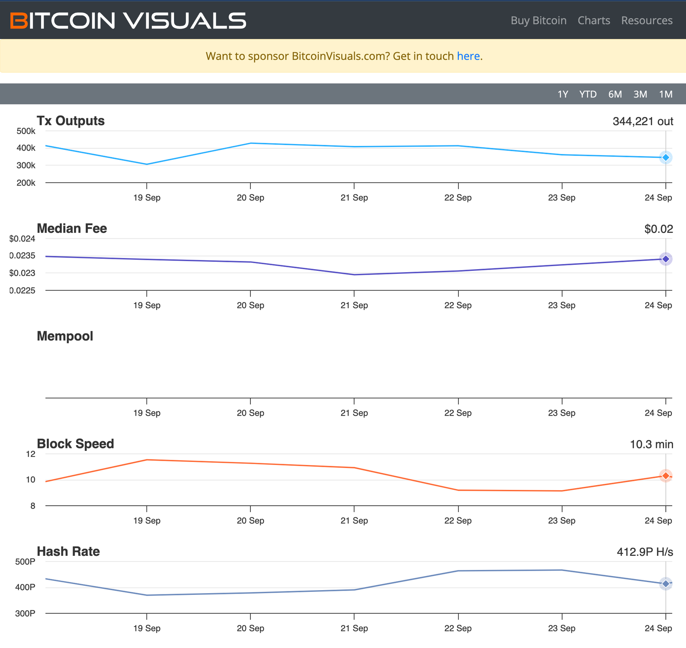The width and height of the screenshot is (686, 648).
Task: Follow the 'here' sponsor link
Action: 468,56
